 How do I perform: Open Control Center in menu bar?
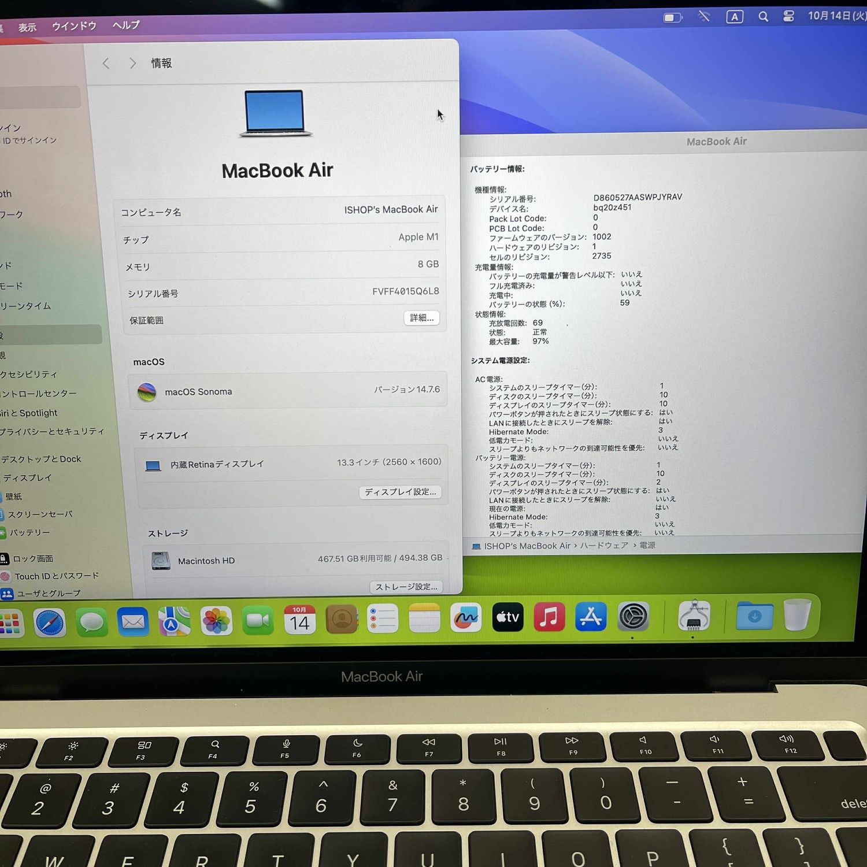pos(788,16)
